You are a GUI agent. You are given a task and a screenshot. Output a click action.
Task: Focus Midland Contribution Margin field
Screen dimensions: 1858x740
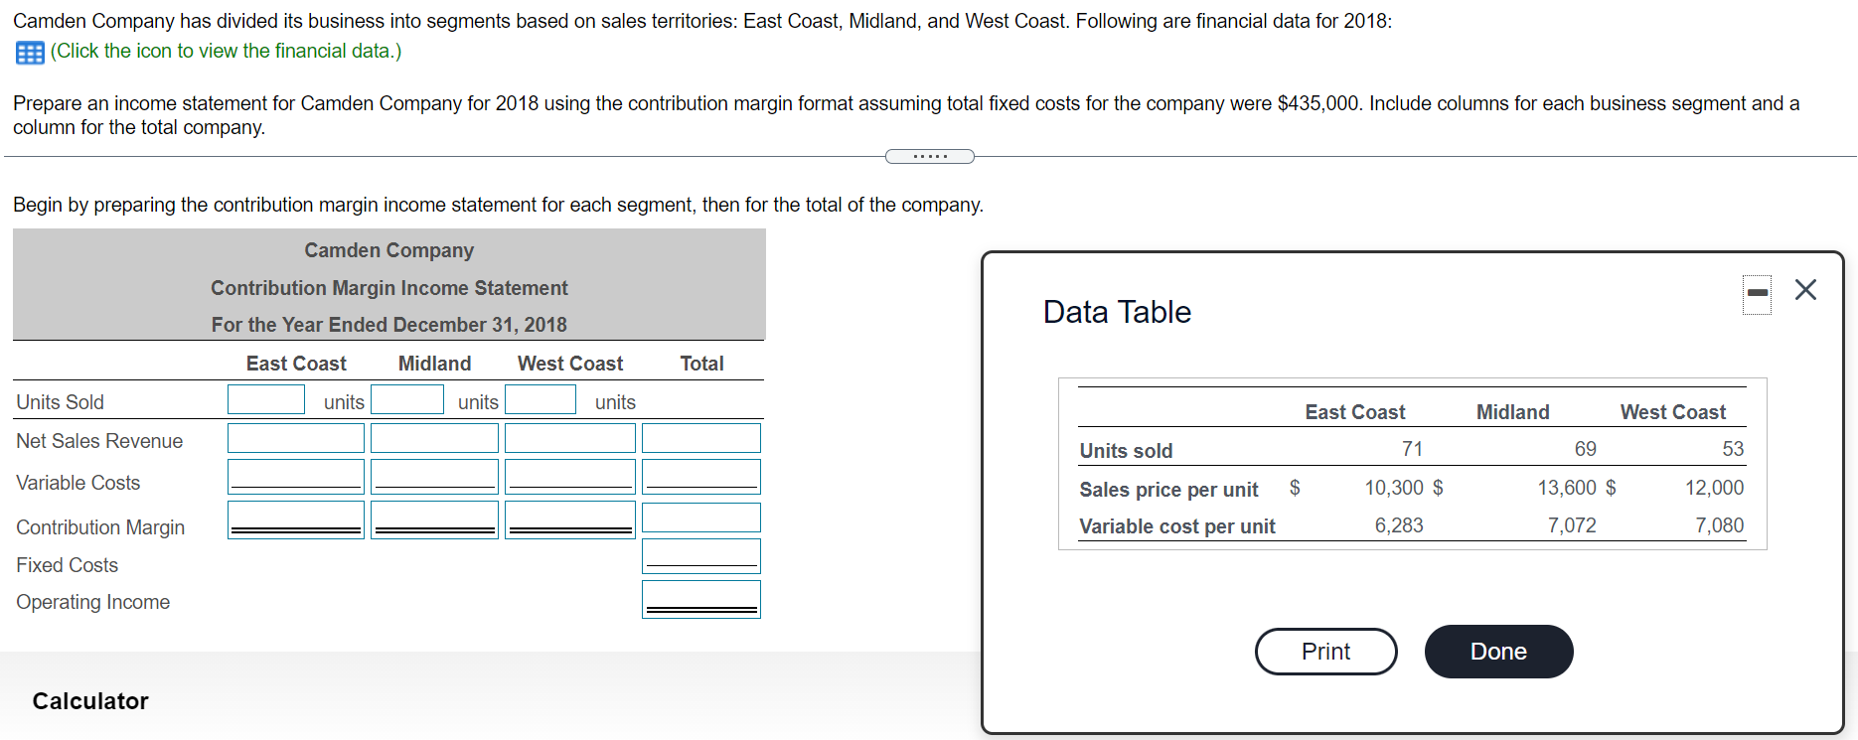[434, 519]
